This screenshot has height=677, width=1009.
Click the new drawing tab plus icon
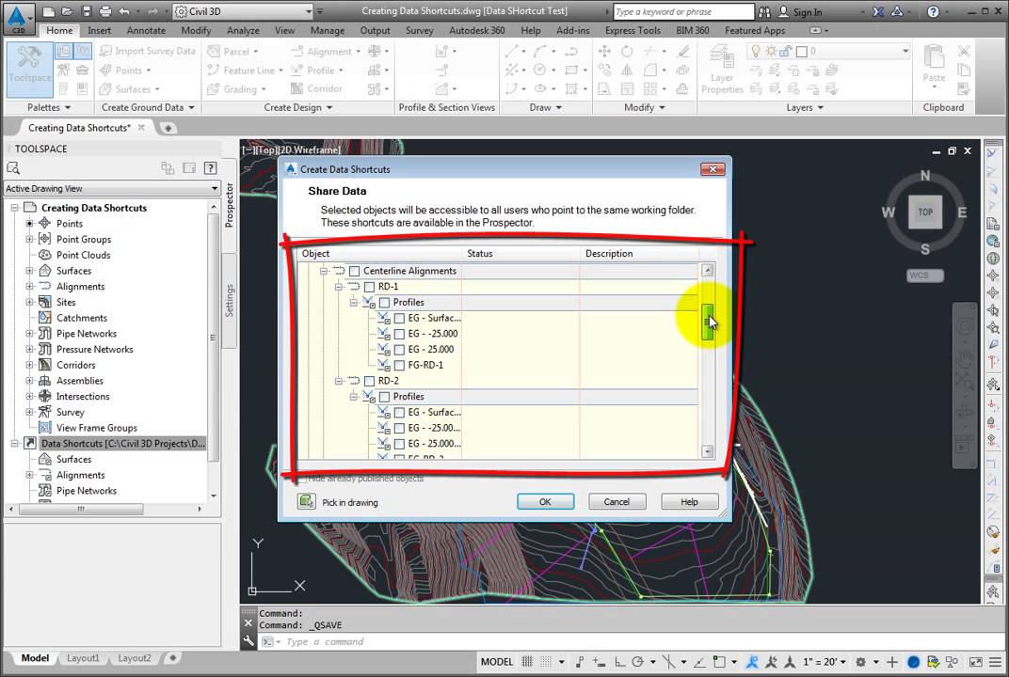168,128
